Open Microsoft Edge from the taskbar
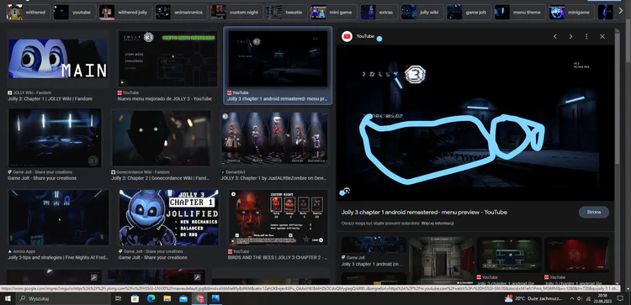This screenshot has width=631, height=305. pos(151,298)
